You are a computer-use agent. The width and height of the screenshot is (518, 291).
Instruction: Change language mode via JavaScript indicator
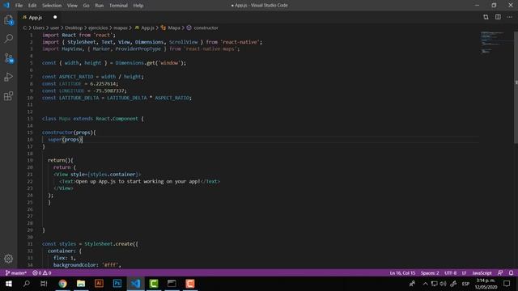coord(482,273)
